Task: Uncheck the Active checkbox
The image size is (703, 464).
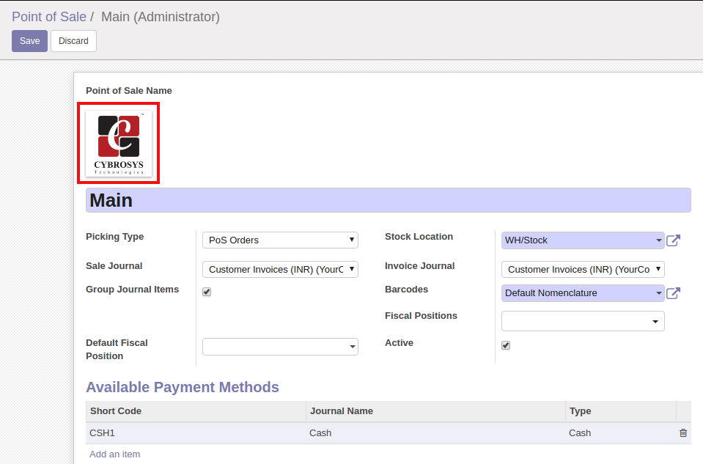Action: pyautogui.click(x=506, y=345)
